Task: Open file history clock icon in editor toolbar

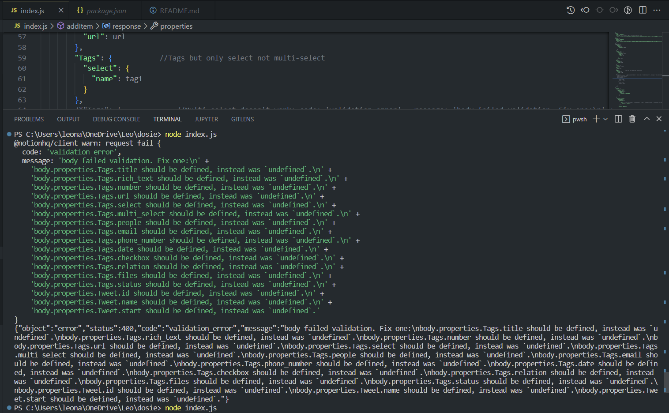Action: [571, 10]
